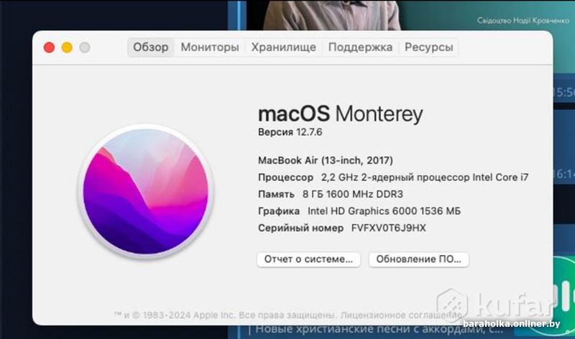Show the Ресурсы tab
Viewport: 575px width, 339px height.
coord(428,47)
